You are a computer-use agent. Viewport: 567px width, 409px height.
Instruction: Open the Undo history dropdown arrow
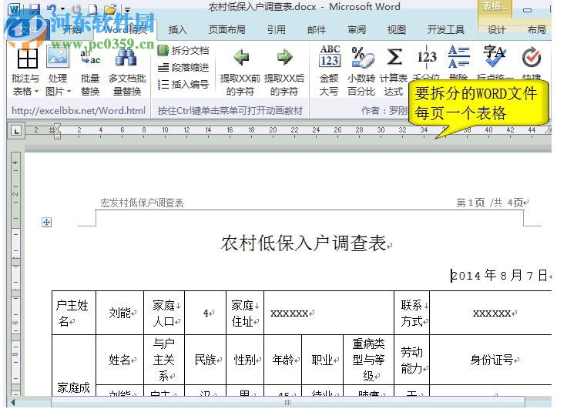tap(62, 9)
